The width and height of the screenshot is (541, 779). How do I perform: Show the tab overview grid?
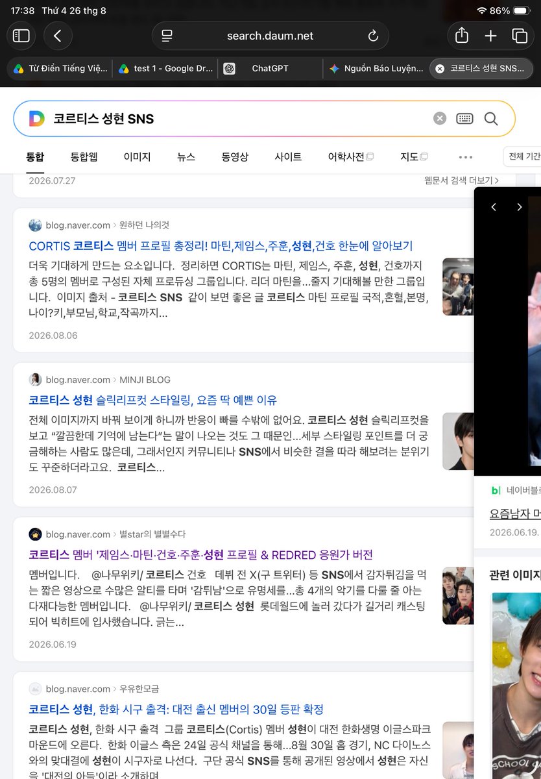pos(519,36)
